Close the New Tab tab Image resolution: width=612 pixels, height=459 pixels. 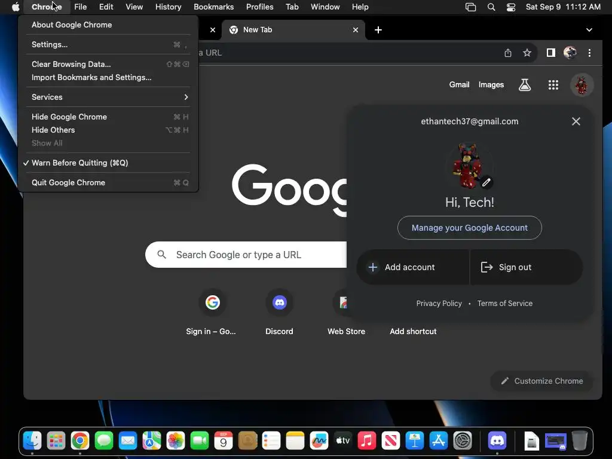pyautogui.click(x=356, y=30)
